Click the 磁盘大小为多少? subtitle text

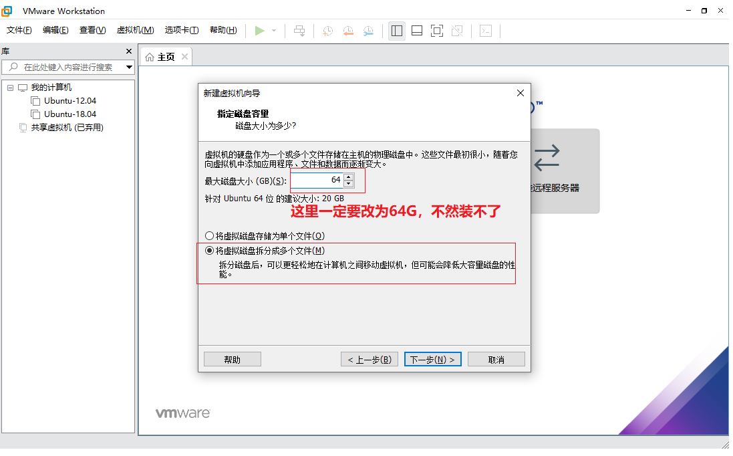(x=265, y=126)
